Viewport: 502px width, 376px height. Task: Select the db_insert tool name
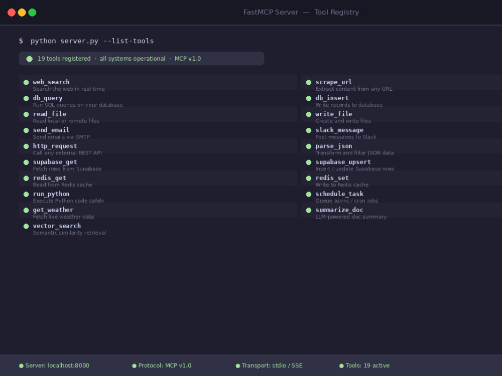tap(332, 98)
